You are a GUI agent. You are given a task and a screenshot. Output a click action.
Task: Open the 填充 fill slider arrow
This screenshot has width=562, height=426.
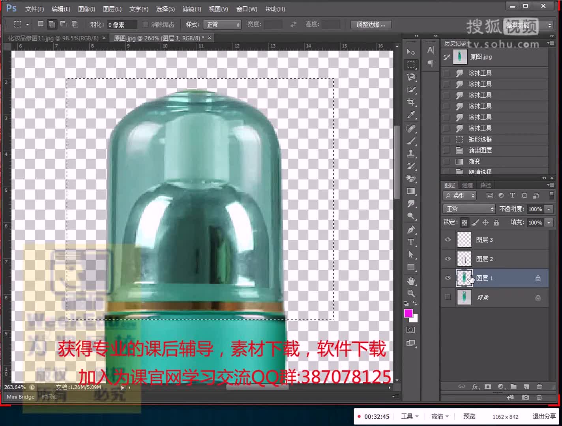(x=549, y=223)
